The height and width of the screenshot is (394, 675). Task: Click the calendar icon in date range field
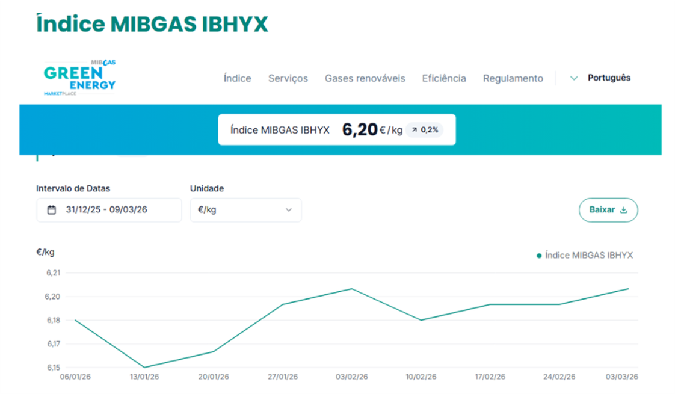pos(52,210)
